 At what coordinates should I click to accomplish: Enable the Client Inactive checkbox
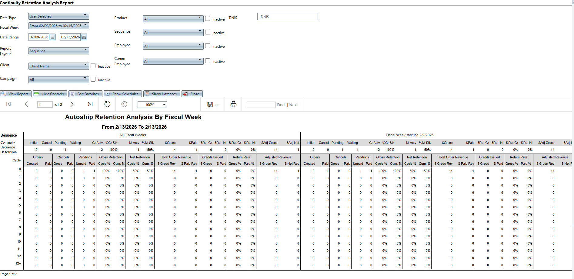pyautogui.click(x=93, y=66)
